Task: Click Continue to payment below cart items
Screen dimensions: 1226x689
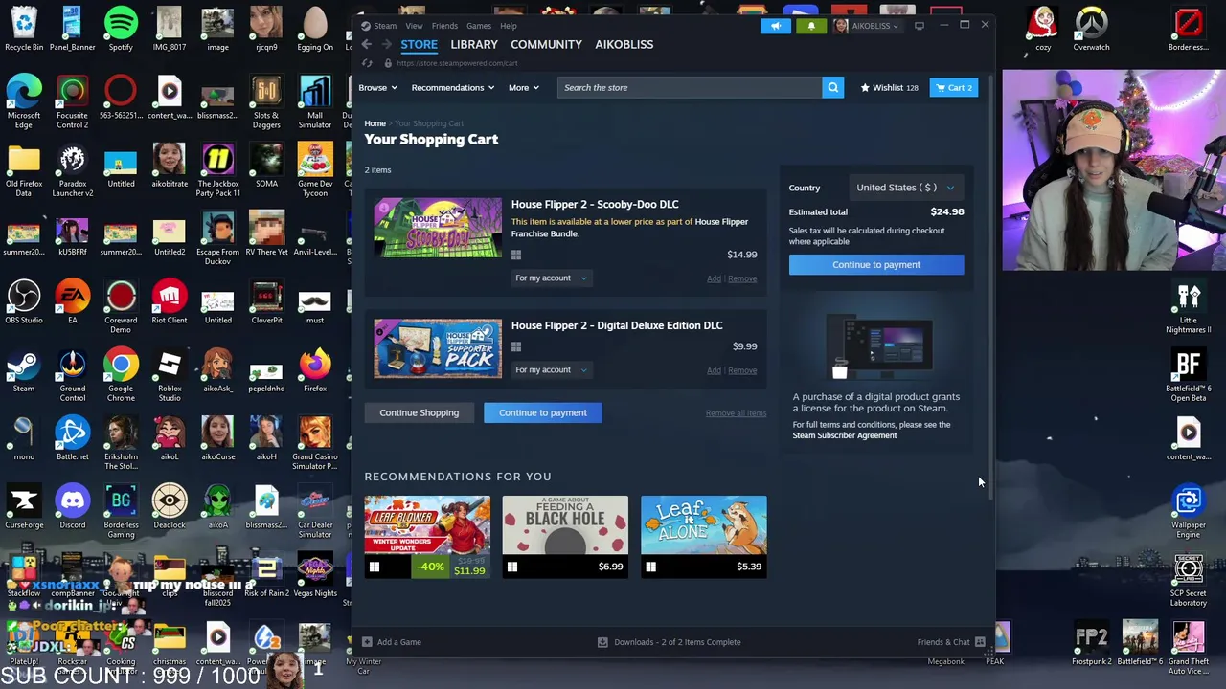Action: 543,412
